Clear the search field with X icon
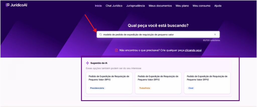Image resolution: width=257 pixels, height=107 pixels. pos(215,34)
